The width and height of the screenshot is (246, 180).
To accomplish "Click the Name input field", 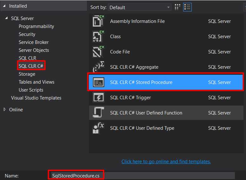I will (143, 176).
